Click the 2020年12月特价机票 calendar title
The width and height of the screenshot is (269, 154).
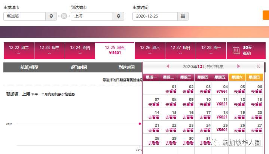click(203, 67)
